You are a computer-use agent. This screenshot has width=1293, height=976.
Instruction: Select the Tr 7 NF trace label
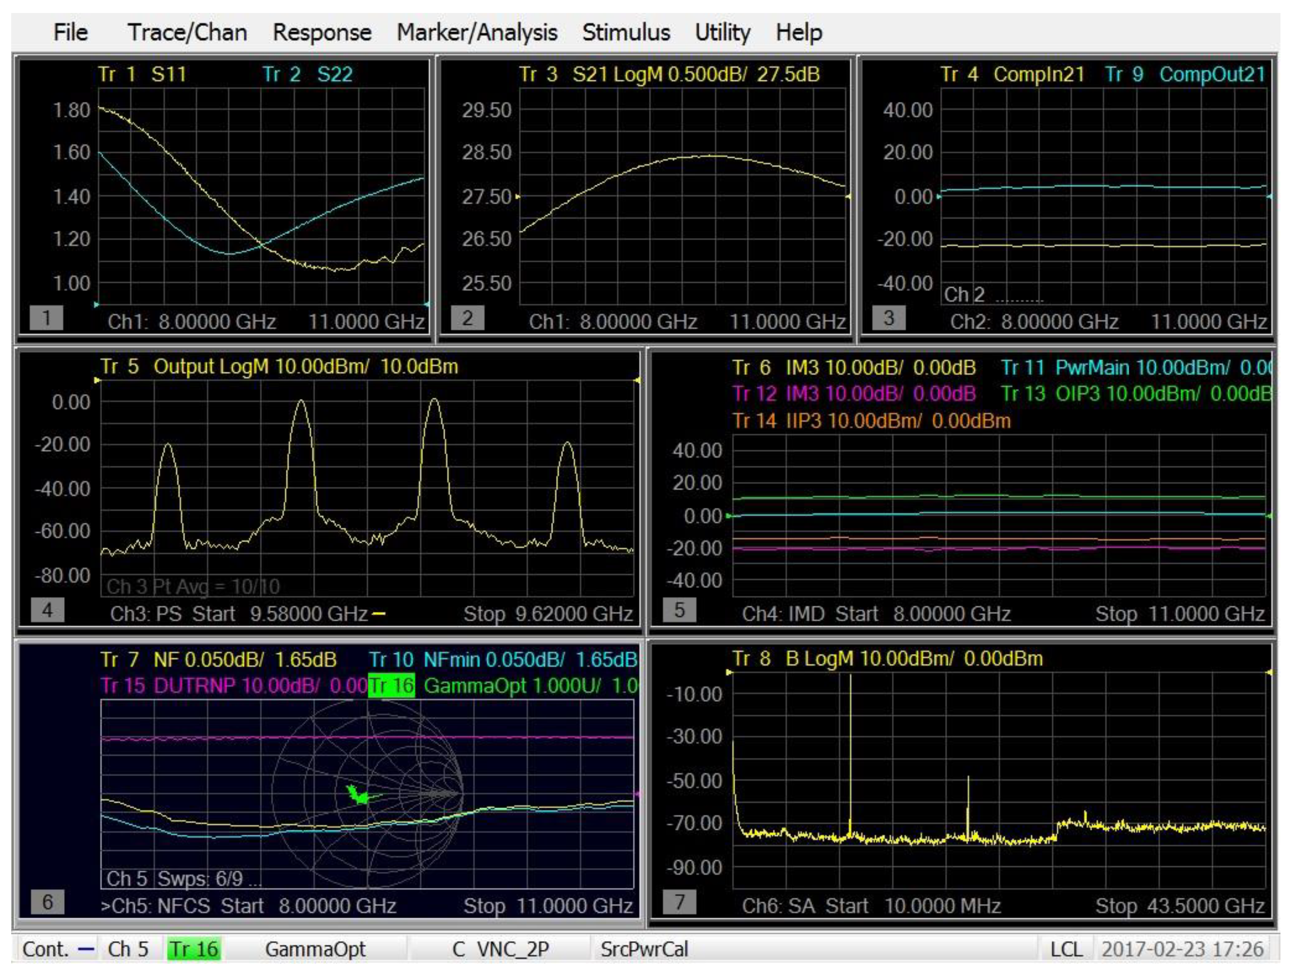point(219,659)
